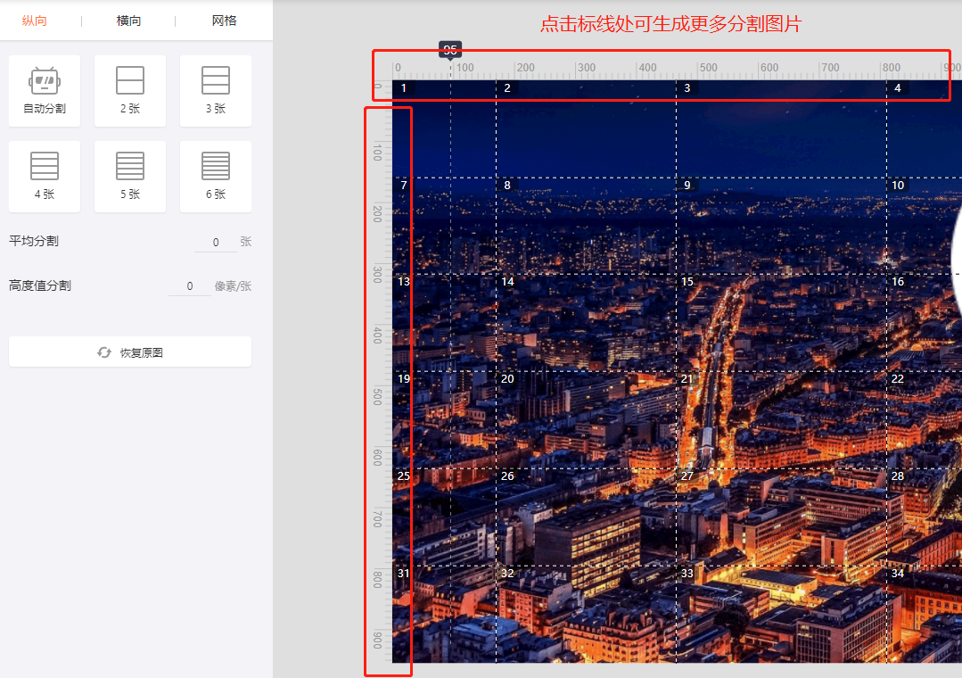Viewport: 962px width, 678px height.
Task: Select image tile numbered 1
Action: click(x=444, y=129)
